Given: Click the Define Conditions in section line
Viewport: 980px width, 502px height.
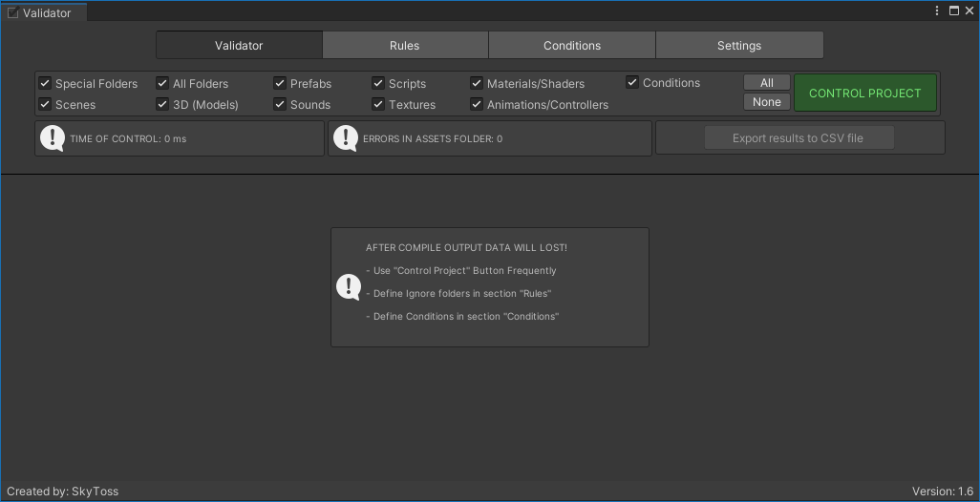Looking at the screenshot, I should coord(462,317).
